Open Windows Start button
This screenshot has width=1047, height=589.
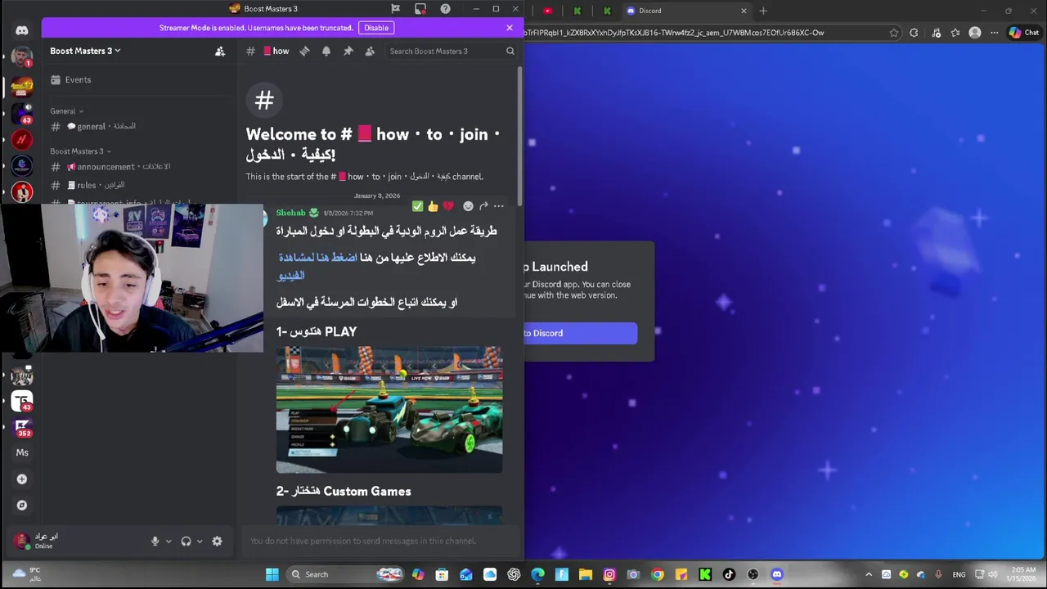(272, 574)
